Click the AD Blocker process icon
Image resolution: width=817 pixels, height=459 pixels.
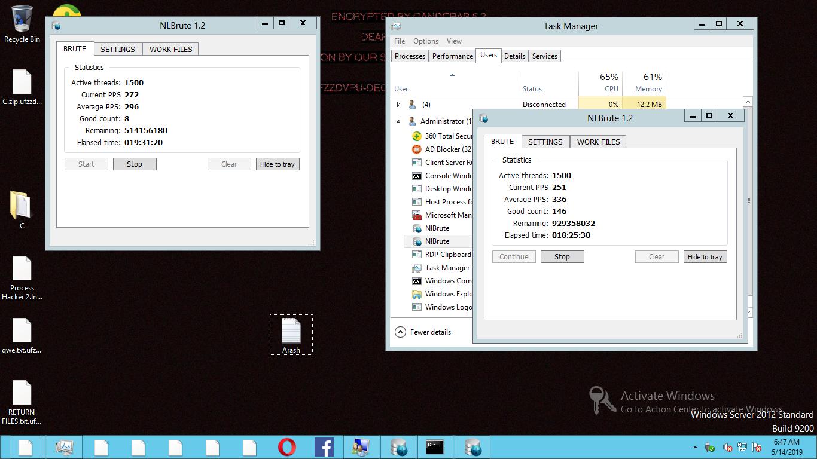[417, 149]
